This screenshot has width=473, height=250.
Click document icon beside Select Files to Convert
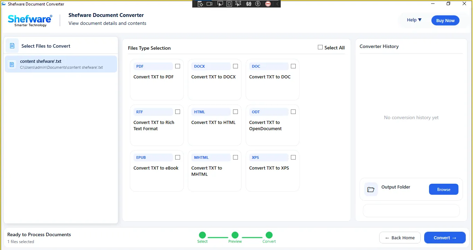(12, 46)
